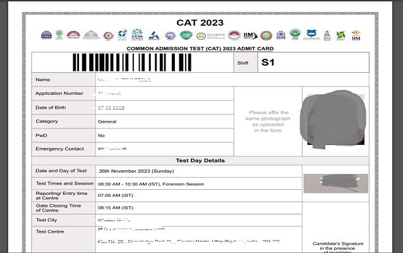Click the 'Gate Closing Time of Centre' label
Image resolution: width=403 pixels, height=253 pixels.
point(58,208)
